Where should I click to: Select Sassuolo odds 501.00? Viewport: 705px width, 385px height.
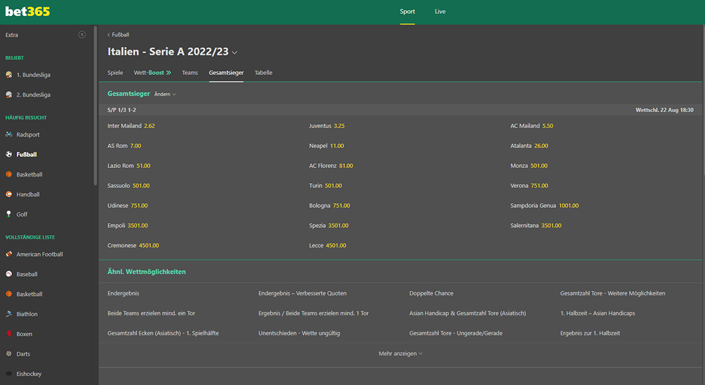click(141, 186)
